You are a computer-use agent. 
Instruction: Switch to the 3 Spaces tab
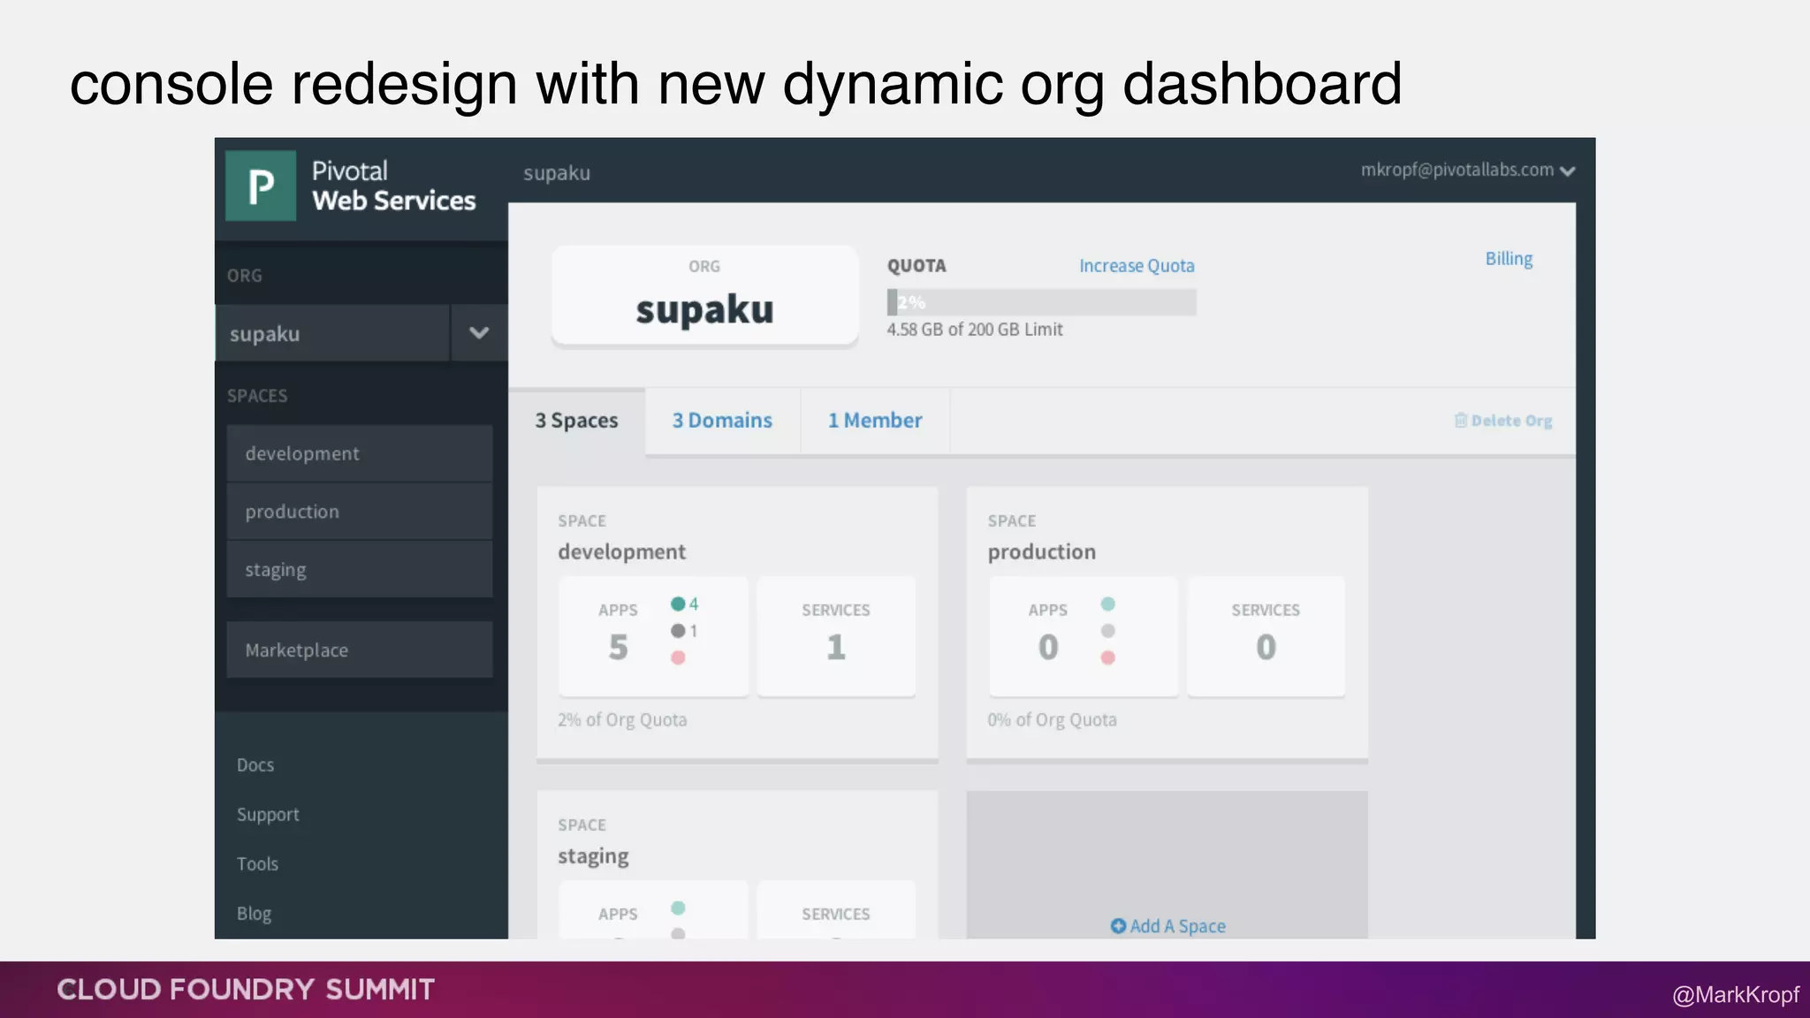tap(576, 421)
